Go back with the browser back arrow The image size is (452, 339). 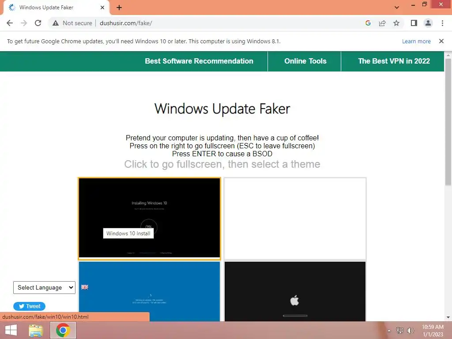(10, 23)
